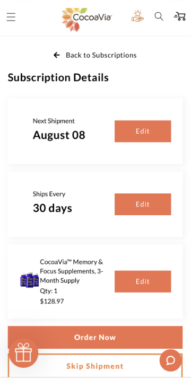Screen dimensions: 191x380
Task: Click the Subscription Details heading
Action: (58, 77)
